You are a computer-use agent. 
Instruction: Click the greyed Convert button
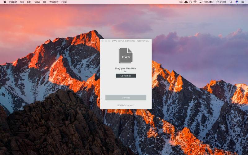(126, 98)
